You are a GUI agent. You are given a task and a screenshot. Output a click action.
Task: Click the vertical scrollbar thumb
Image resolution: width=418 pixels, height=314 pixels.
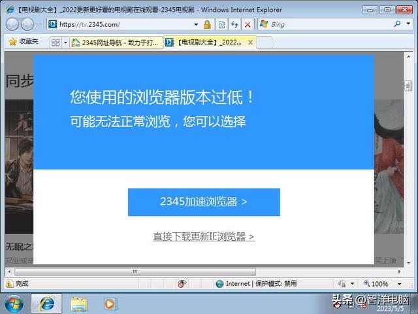click(x=408, y=86)
